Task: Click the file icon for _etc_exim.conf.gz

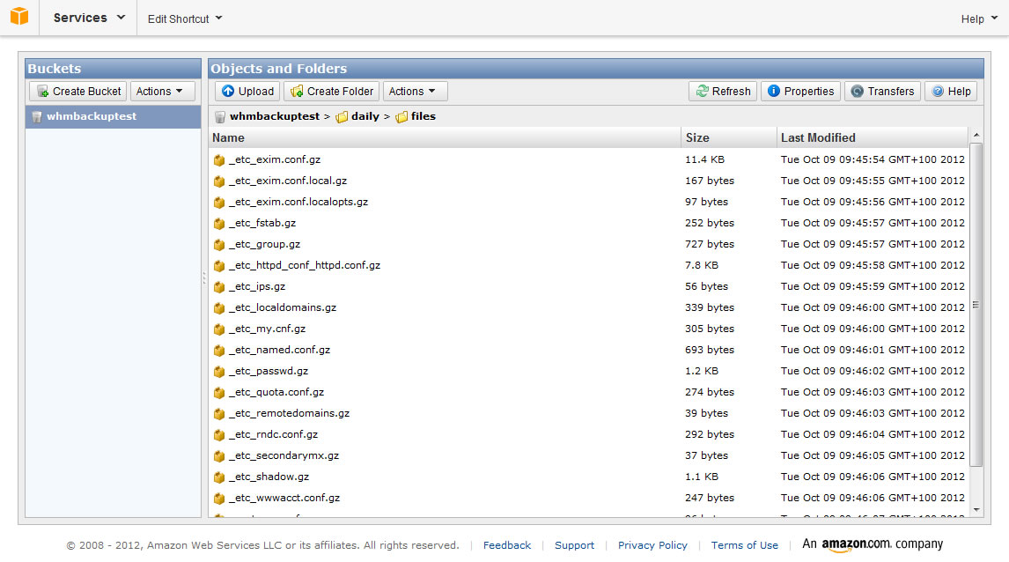Action: pos(219,159)
